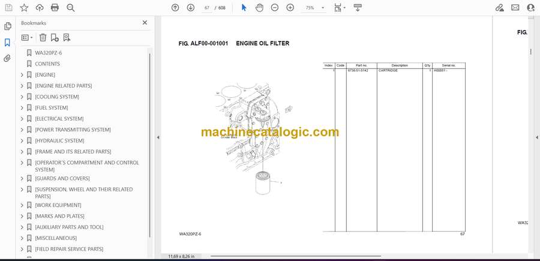
Task: Expand the [MARKS AND PLATES] bookmark
Action: 22,216
